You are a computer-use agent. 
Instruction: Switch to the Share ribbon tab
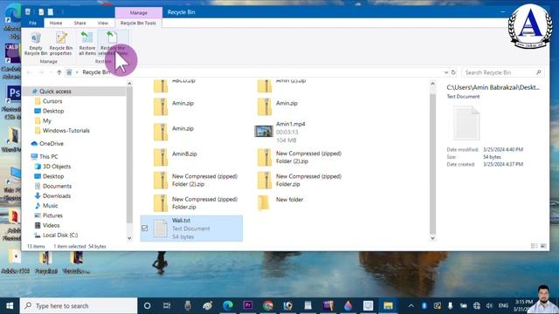coord(79,23)
